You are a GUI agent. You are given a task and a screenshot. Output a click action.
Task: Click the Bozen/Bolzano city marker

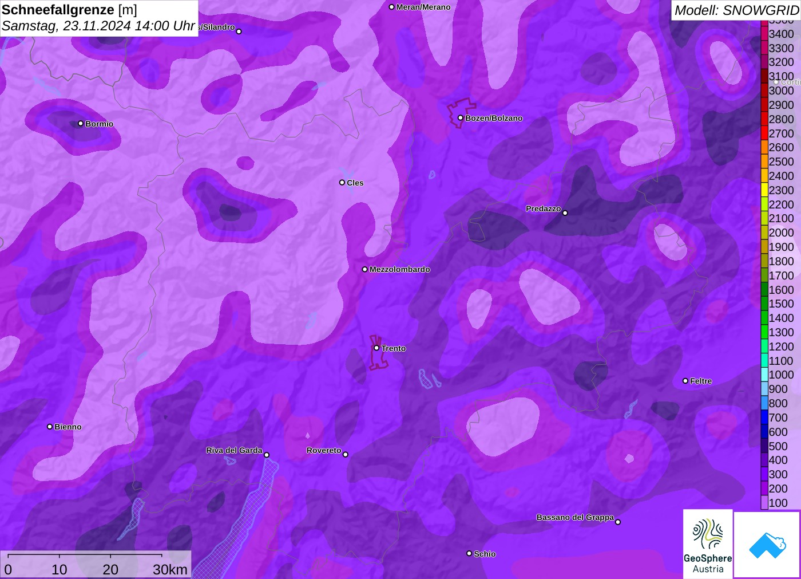[461, 118]
